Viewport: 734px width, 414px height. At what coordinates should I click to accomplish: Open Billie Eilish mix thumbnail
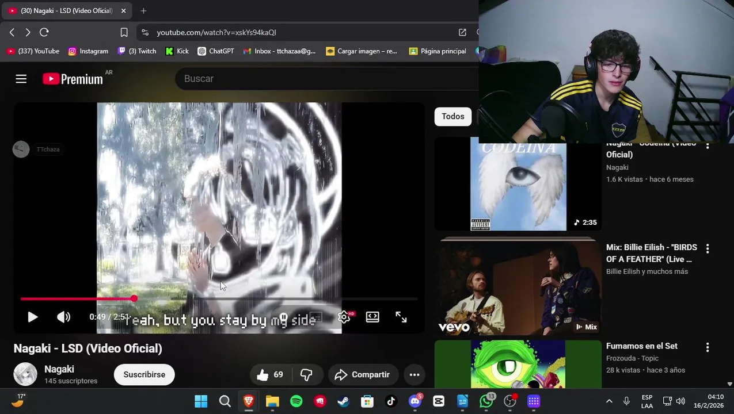pyautogui.click(x=518, y=287)
